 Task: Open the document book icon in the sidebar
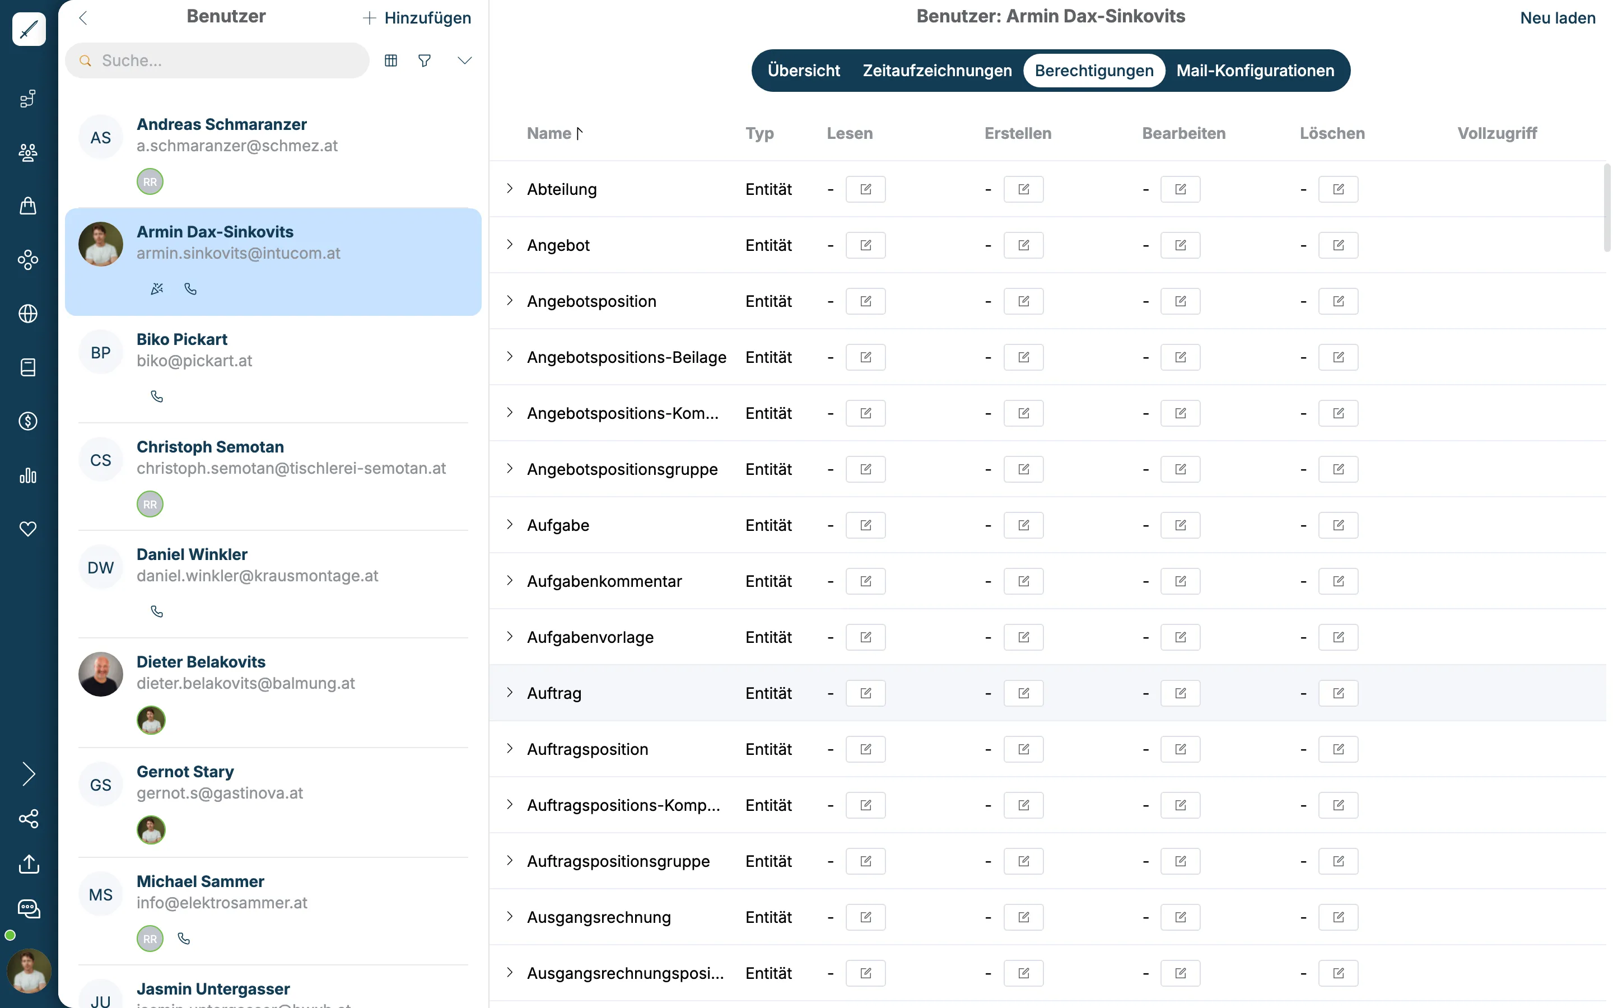[x=28, y=367]
